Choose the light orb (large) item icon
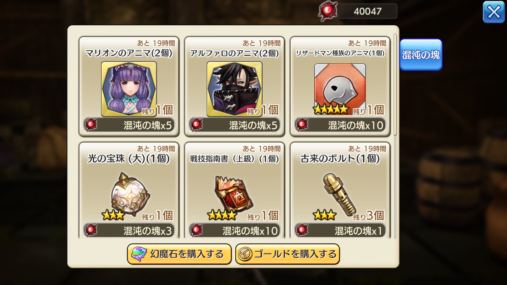507x285 pixels. pos(130,194)
